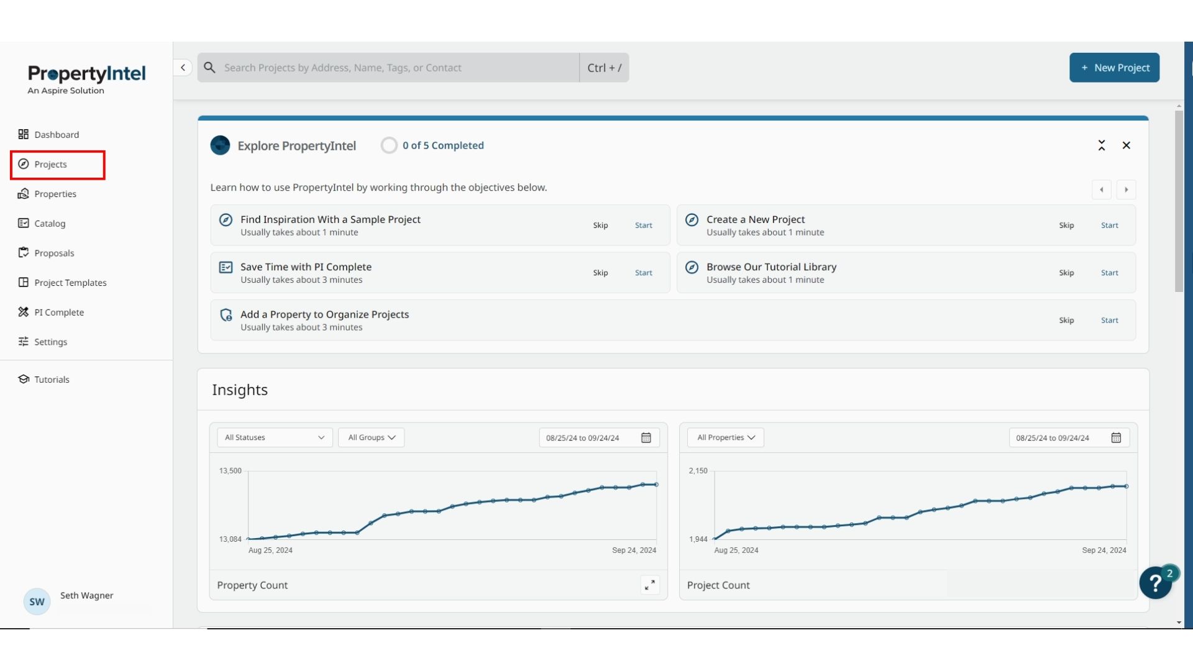This screenshot has height=671, width=1193.
Task: Click the Project Count date range field
Action: coord(1069,437)
